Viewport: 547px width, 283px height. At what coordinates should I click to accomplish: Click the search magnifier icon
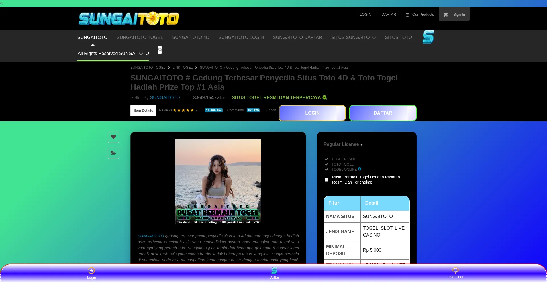[x=160, y=50]
